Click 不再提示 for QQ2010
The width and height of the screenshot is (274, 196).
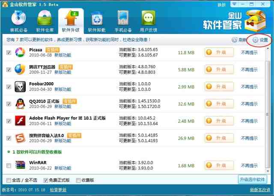click(249, 104)
